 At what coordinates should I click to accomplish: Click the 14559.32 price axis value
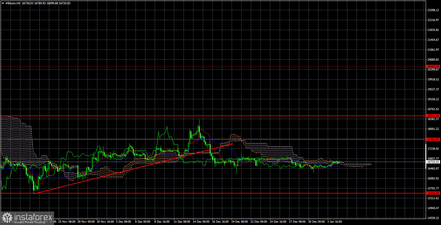[433, 218]
